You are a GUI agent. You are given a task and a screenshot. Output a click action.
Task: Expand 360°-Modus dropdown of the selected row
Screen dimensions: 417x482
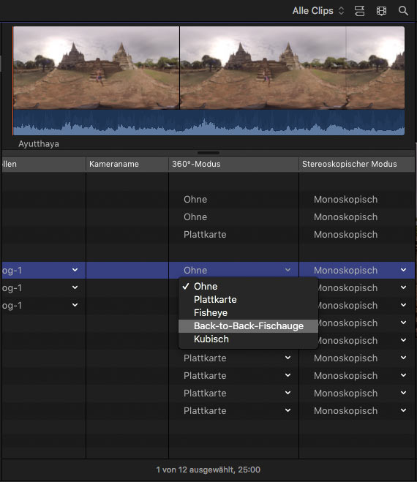click(x=288, y=270)
